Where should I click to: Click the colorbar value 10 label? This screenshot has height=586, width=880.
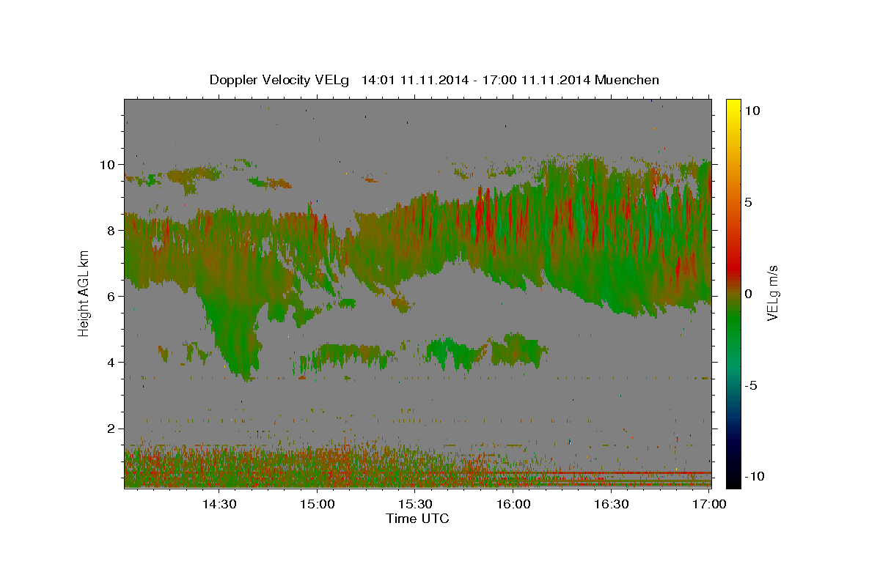point(753,110)
